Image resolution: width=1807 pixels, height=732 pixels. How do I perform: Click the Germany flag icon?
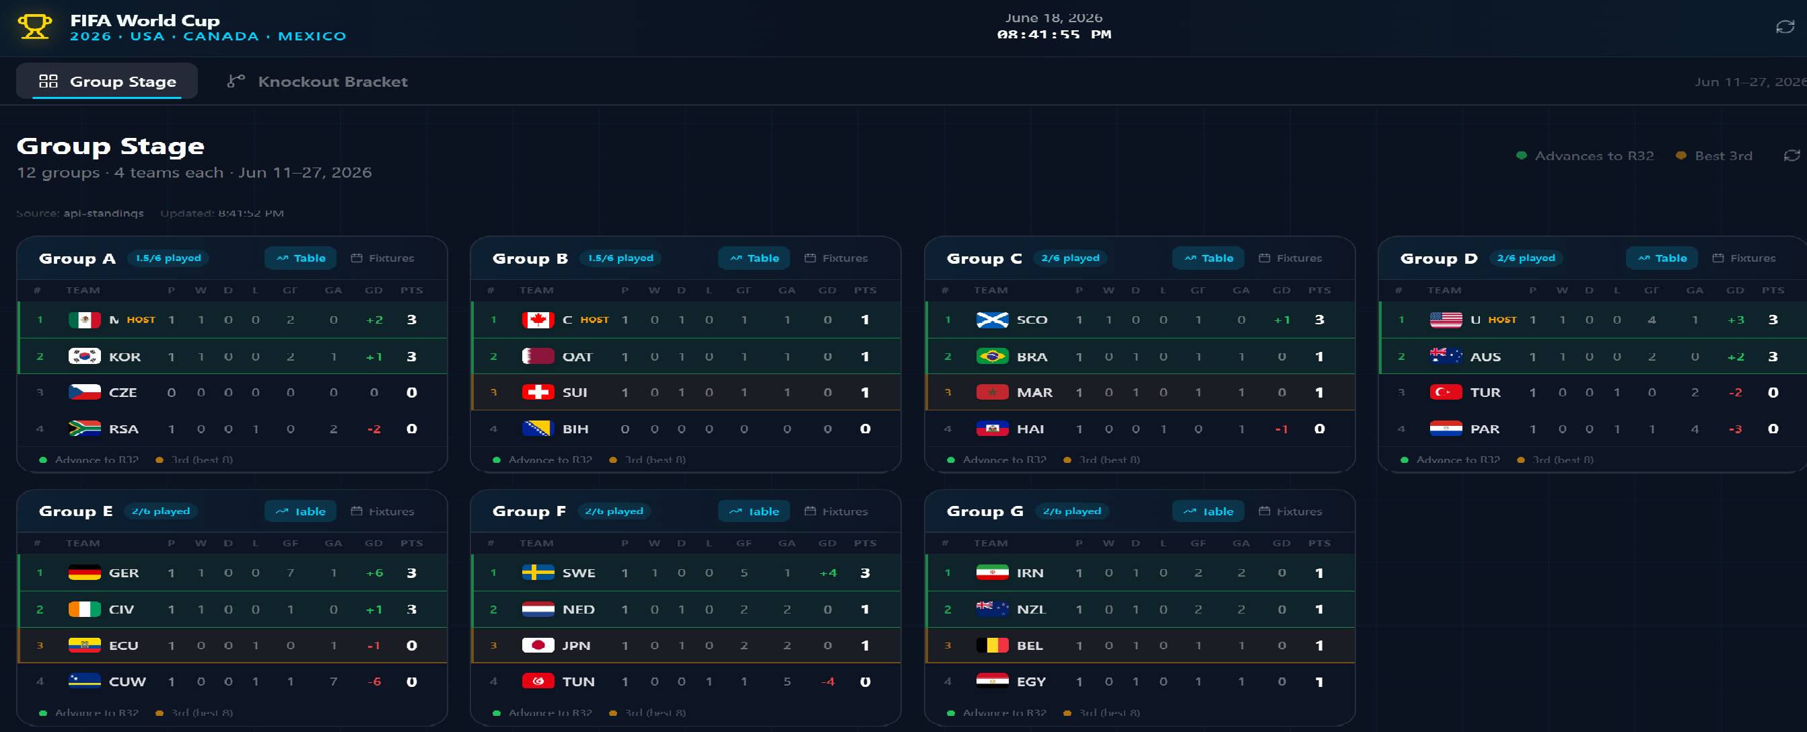[x=85, y=573]
